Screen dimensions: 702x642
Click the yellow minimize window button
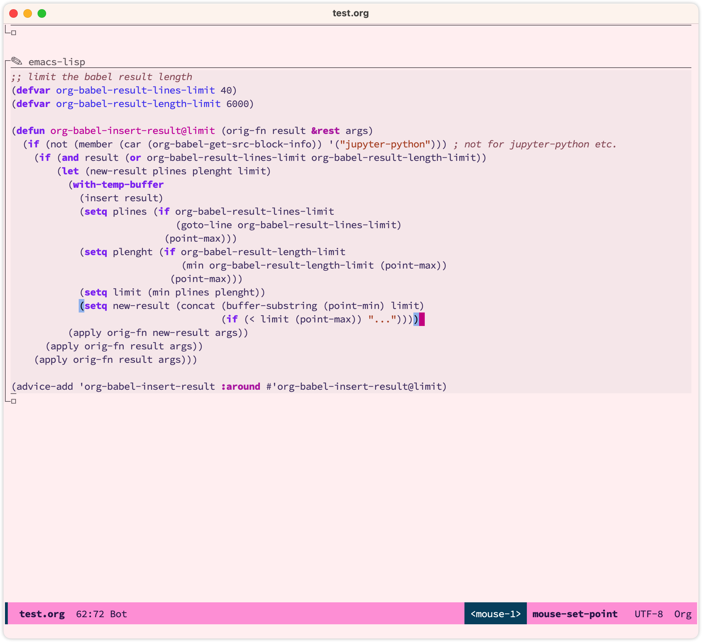click(28, 13)
